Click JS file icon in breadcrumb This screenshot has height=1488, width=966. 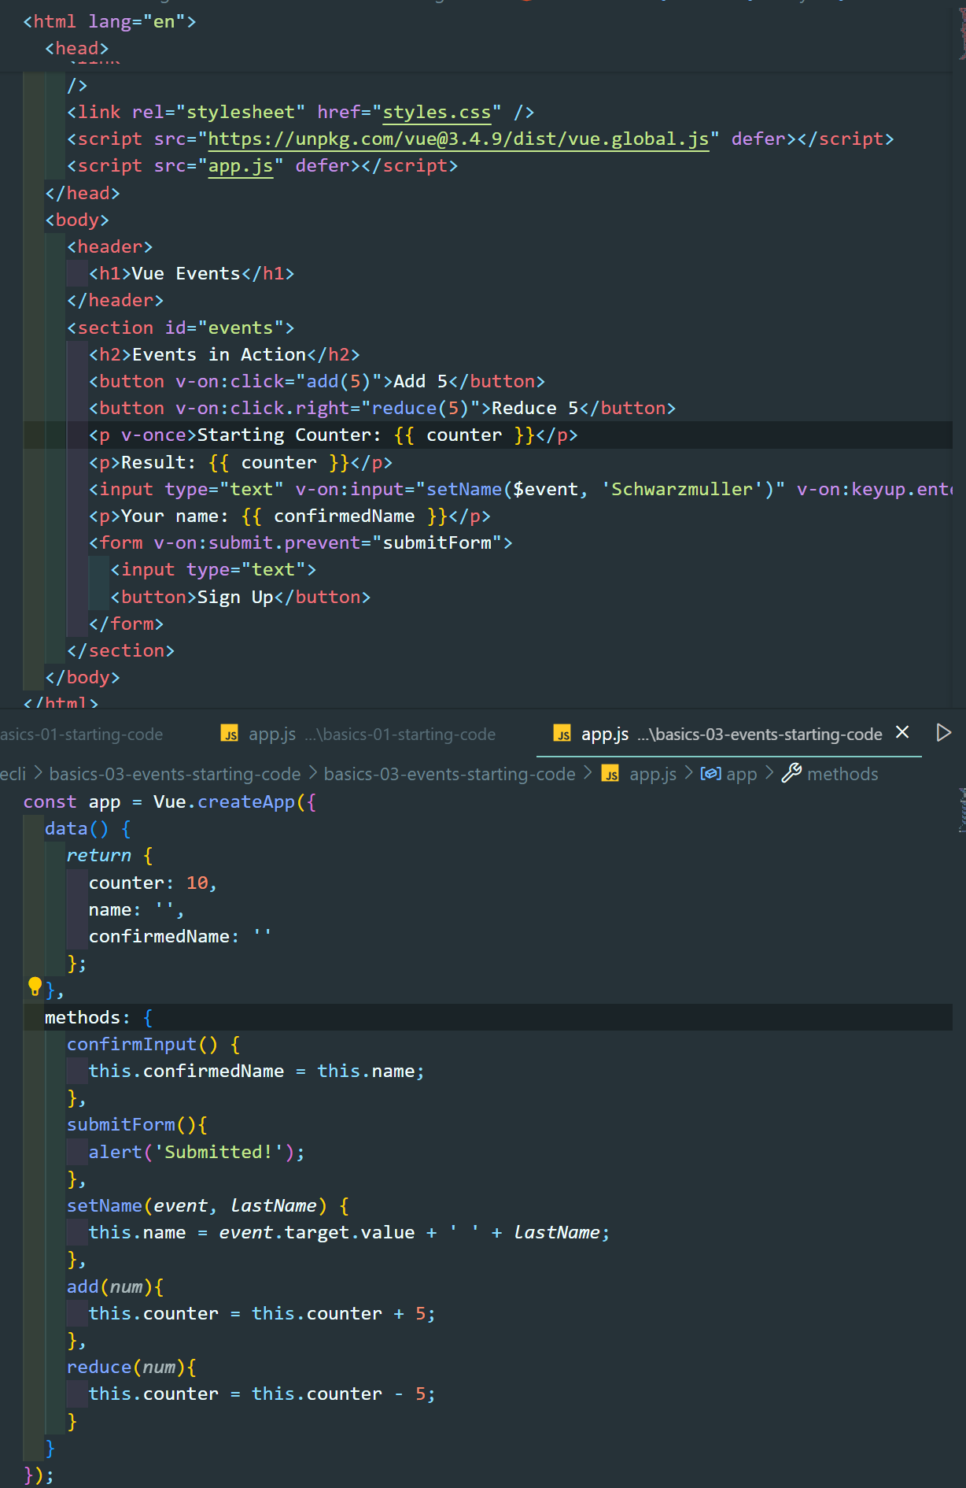[610, 774]
